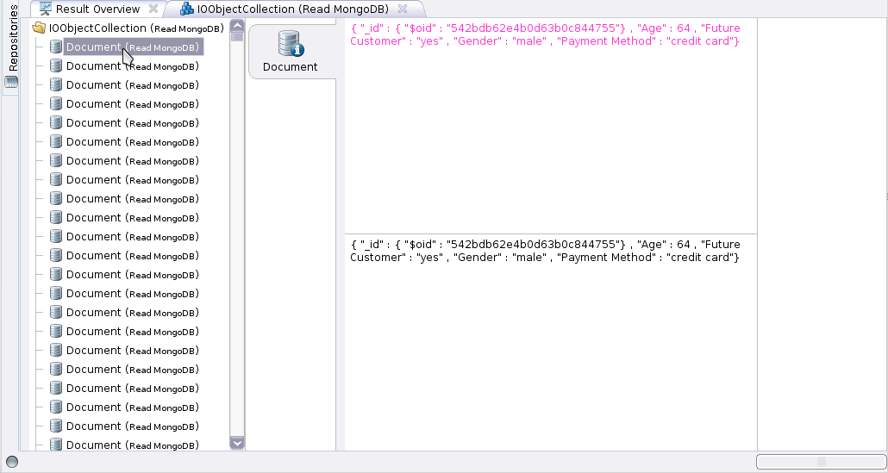Click the second Document's database icon
The height and width of the screenshot is (473, 888).
56,65
